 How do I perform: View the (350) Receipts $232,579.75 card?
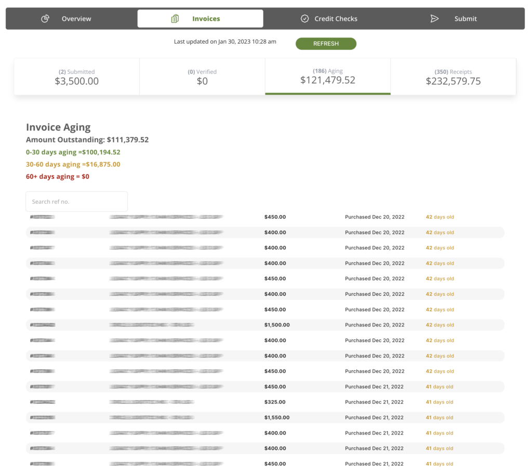tap(453, 77)
